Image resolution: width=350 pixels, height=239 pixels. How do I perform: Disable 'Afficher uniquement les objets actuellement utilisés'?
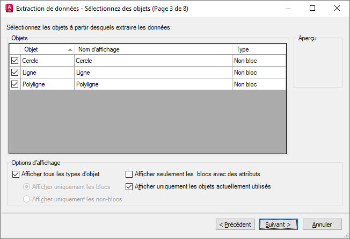point(129,187)
